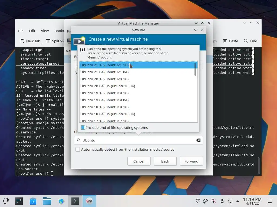
Task: Click Split View in the terminal toolbar
Action: [55, 41]
